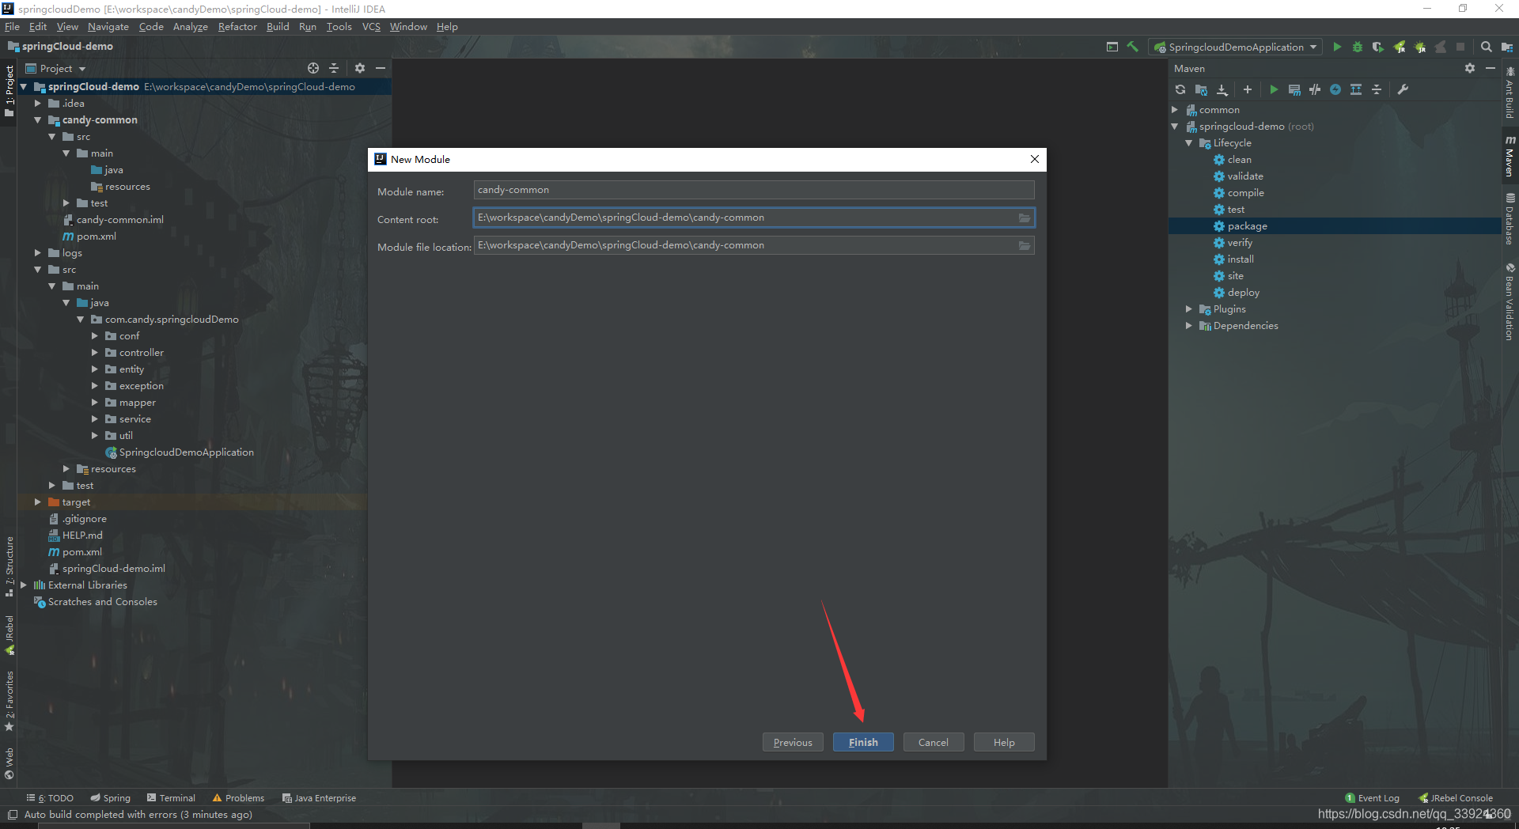Show Maven dependencies diagram icon
Viewport: 1519px width, 829px height.
1356,89
